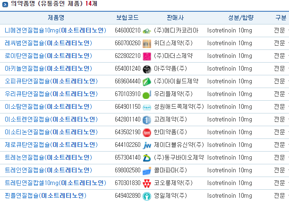Click the 위더스제약(주) company logo icon
This screenshot has width=289, height=202.
click(147, 44)
